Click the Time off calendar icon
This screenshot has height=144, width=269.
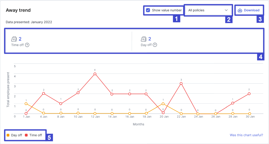point(14,39)
